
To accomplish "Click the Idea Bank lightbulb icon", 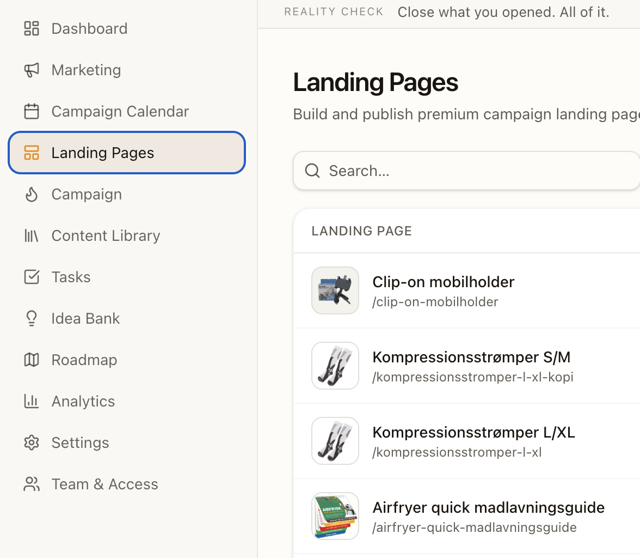I will tap(32, 318).
